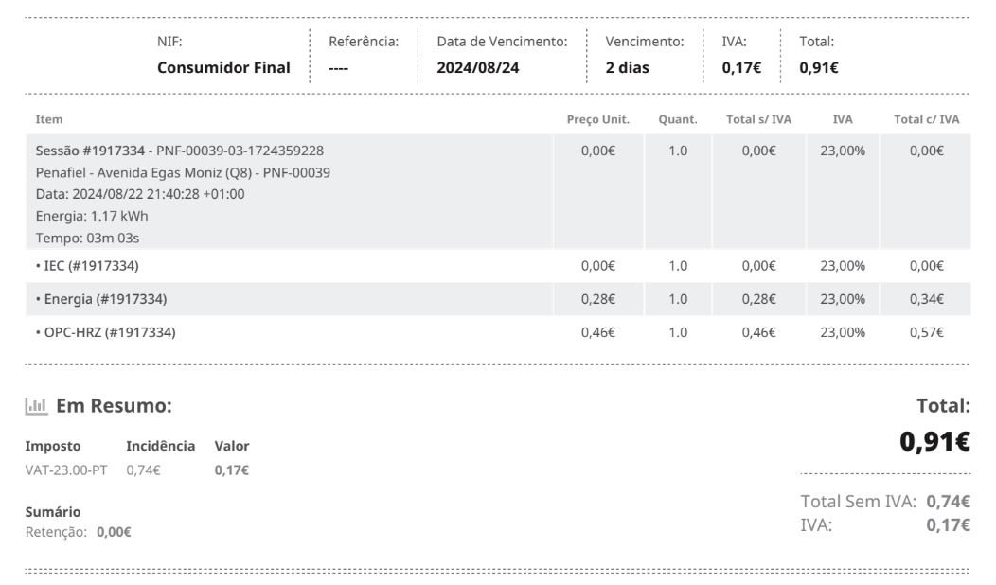Click the dashed Referência value
Screen dimensions: 996x585
(x=338, y=68)
